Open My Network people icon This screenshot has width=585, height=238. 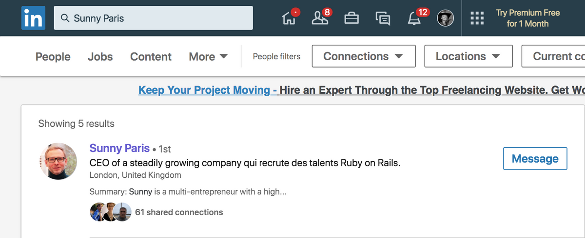[320, 18]
